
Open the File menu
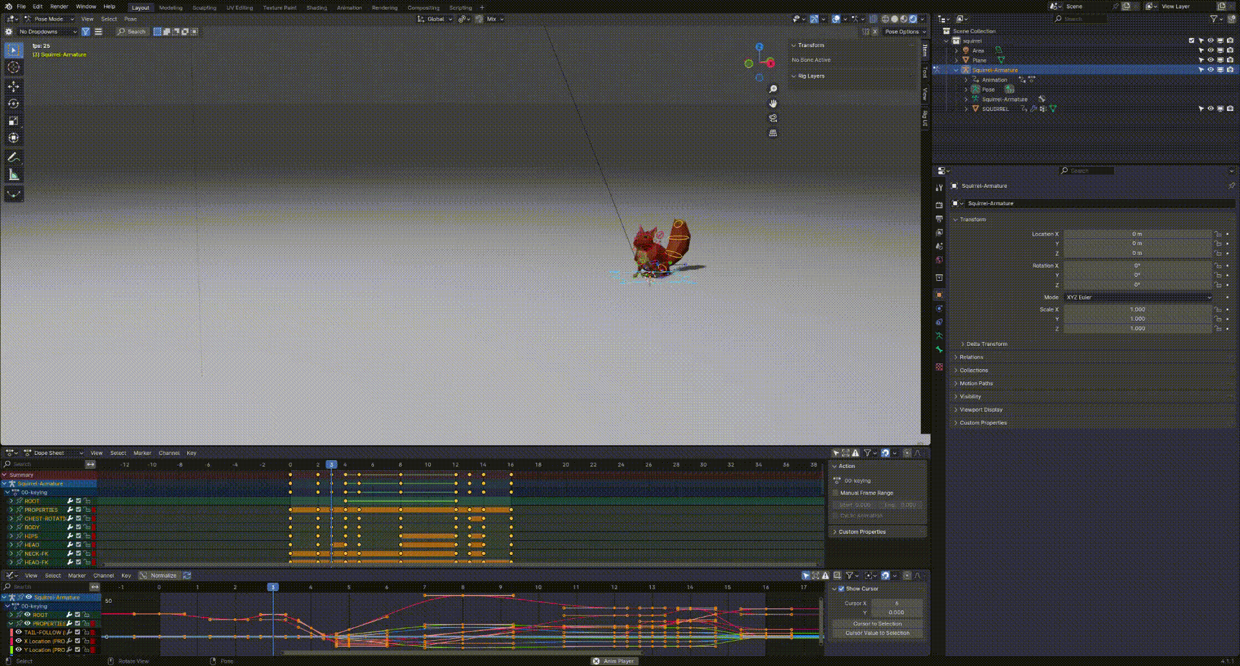coord(21,6)
